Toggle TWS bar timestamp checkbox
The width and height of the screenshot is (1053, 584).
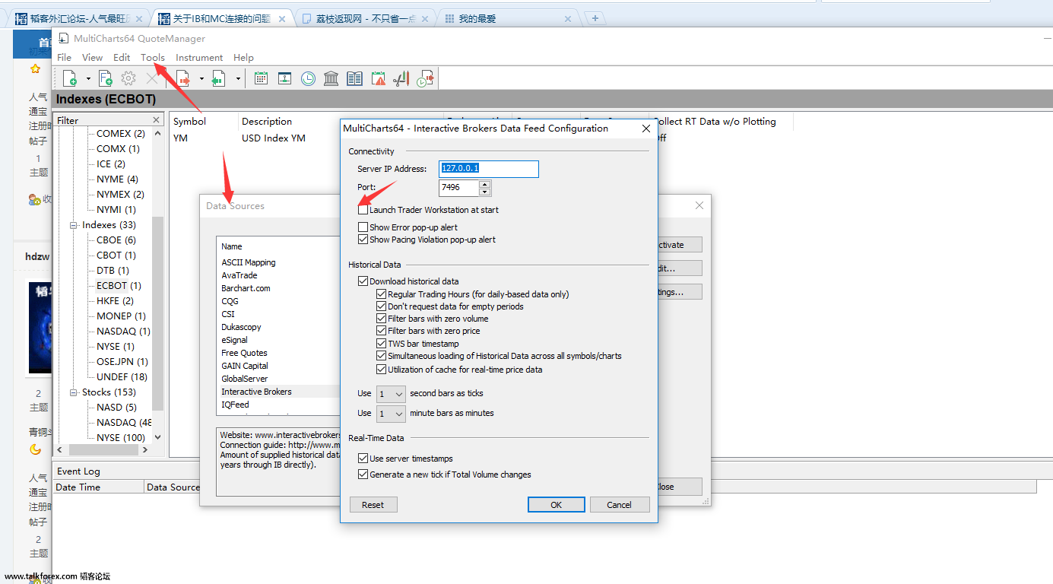382,344
